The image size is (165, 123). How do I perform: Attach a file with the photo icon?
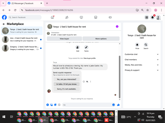(51, 105)
